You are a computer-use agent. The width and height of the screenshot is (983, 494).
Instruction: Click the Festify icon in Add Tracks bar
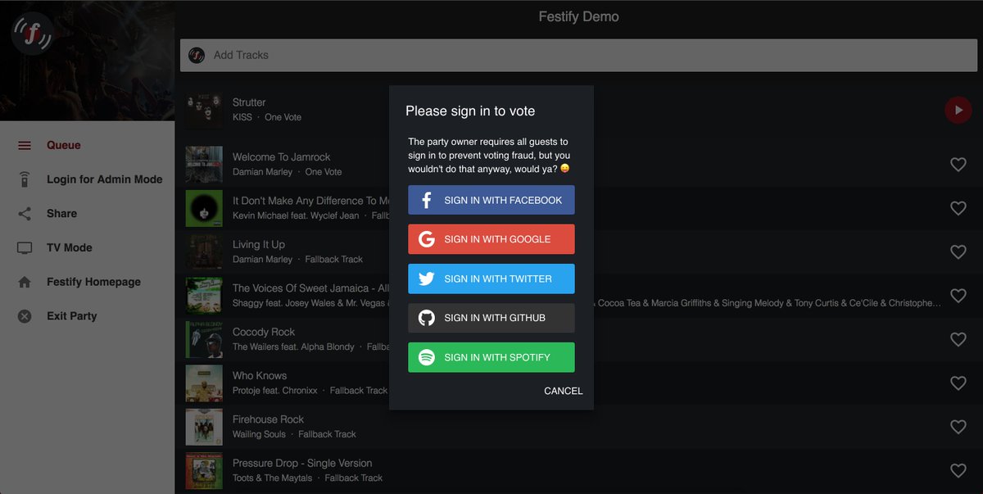tap(197, 55)
